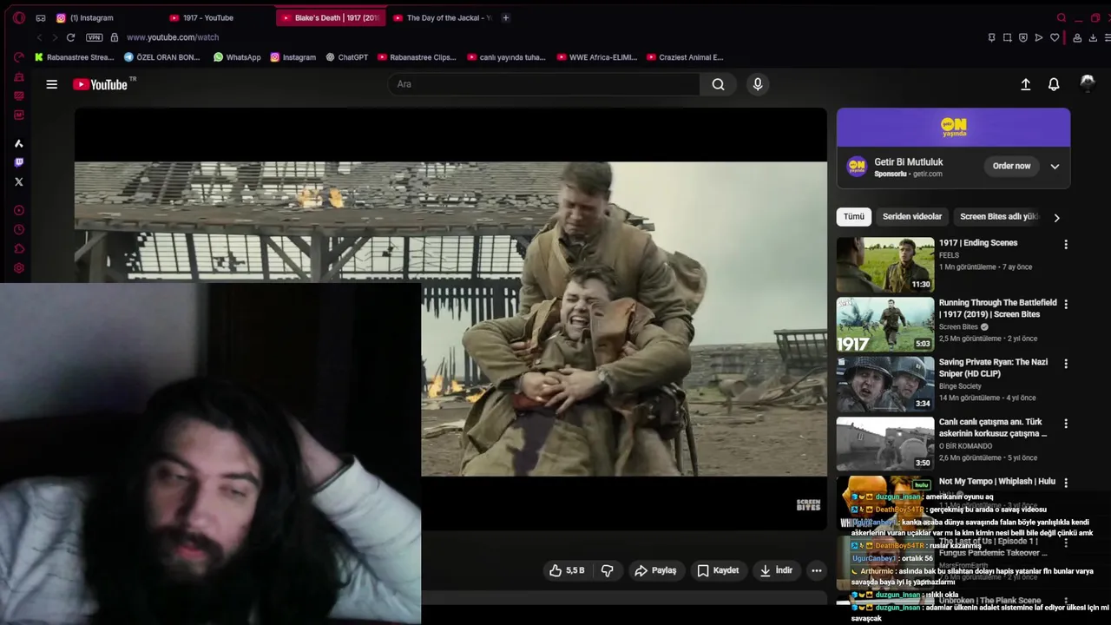
Task: Show more filter chips with right arrow
Action: 1056,217
